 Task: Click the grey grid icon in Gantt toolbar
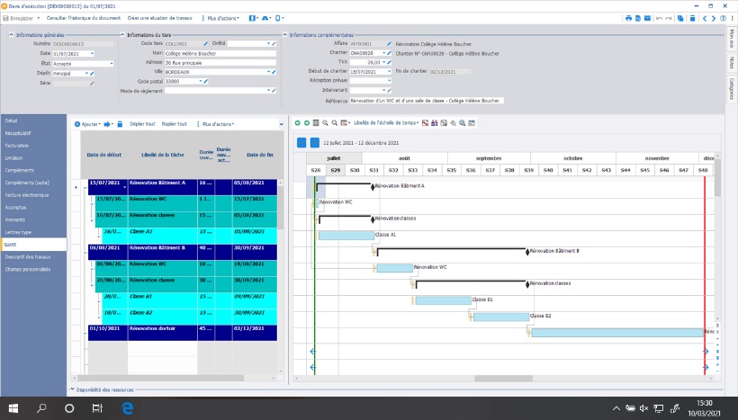point(316,122)
